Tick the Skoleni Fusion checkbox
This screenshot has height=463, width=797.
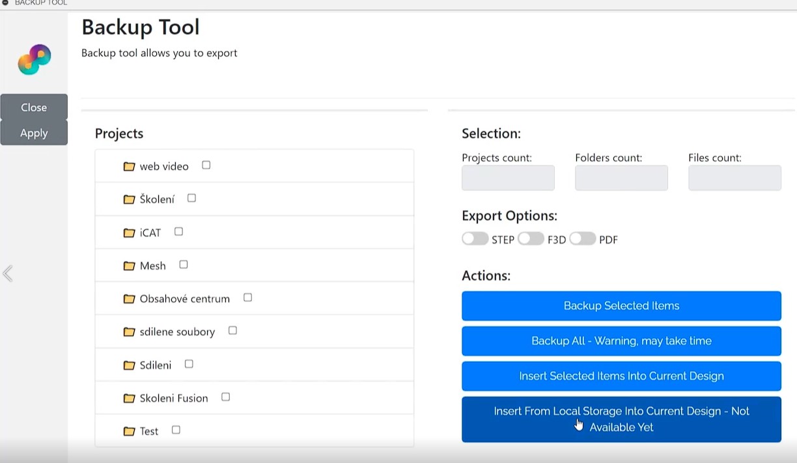(226, 397)
